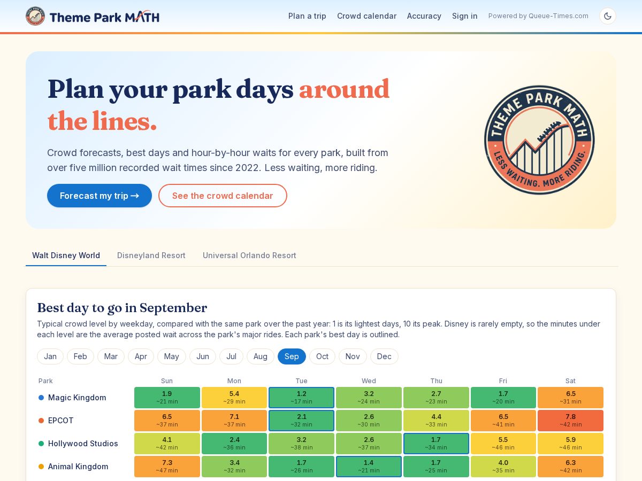Open the Powered by Queue-Times.com link
The image size is (642, 481).
[538, 16]
